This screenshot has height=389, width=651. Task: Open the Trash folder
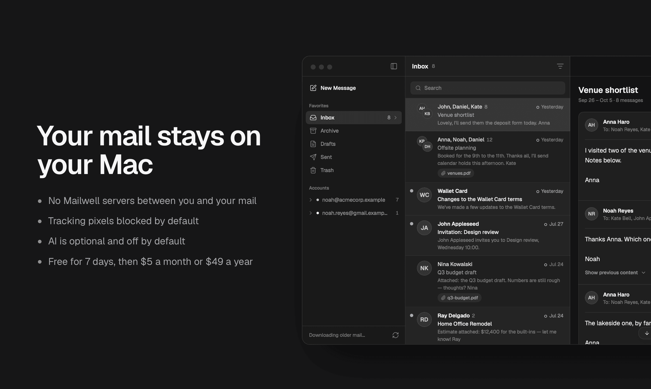[x=354, y=170]
